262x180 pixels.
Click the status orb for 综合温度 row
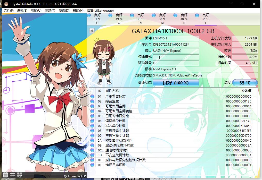(92, 101)
